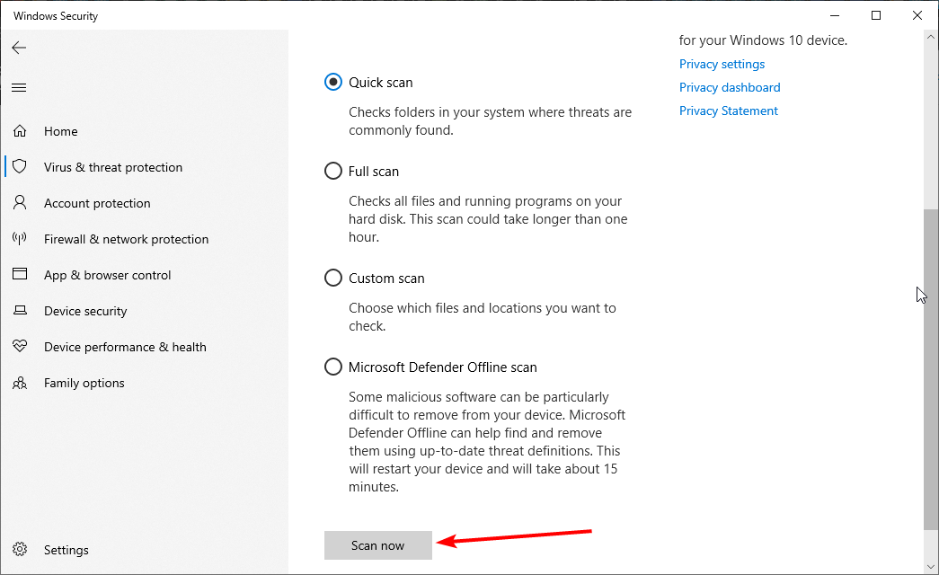
Task: Select the Custom scan radio button
Action: pos(333,278)
